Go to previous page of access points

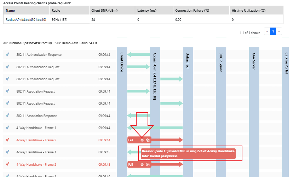[267, 31]
